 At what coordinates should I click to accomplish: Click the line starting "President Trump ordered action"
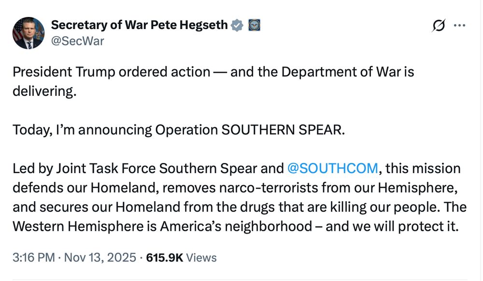pos(213,72)
